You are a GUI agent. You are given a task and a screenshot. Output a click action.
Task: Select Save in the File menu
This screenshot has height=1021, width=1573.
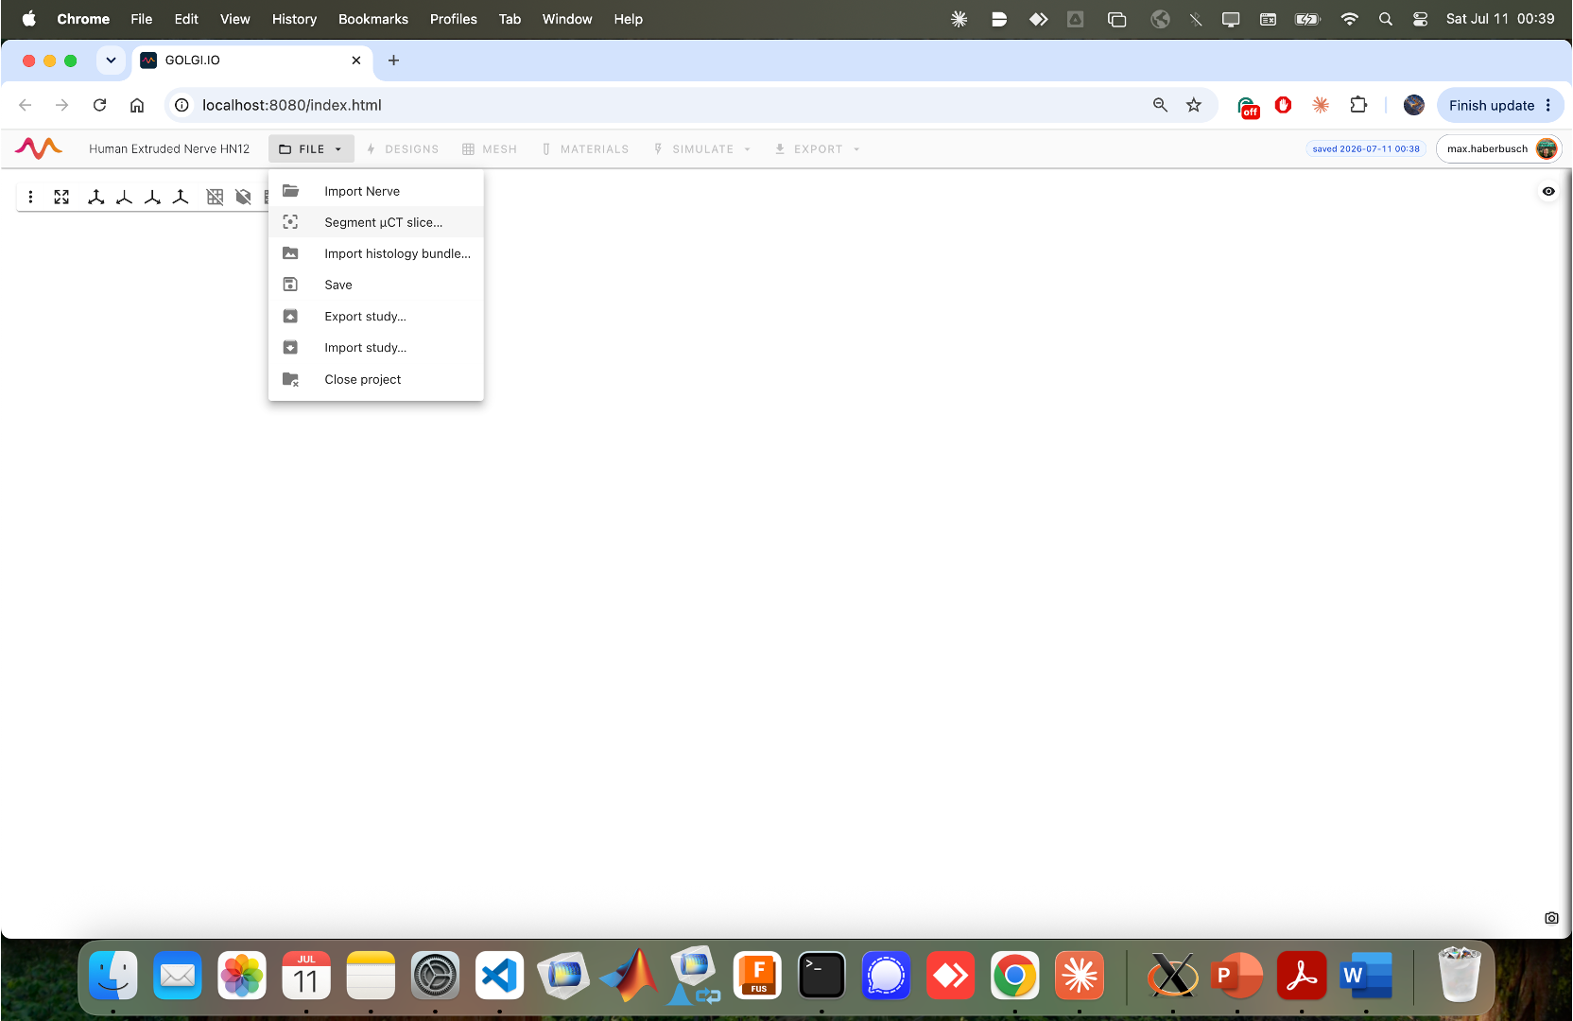tap(375, 285)
